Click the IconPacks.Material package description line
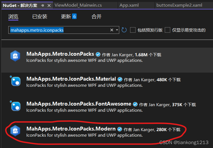The height and width of the screenshot is (148, 213). tap(85, 85)
